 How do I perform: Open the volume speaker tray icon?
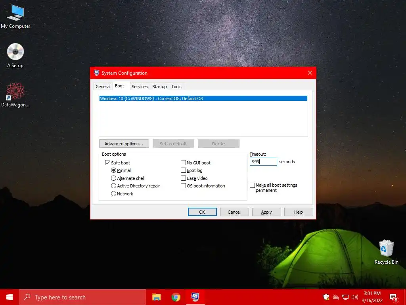355,297
